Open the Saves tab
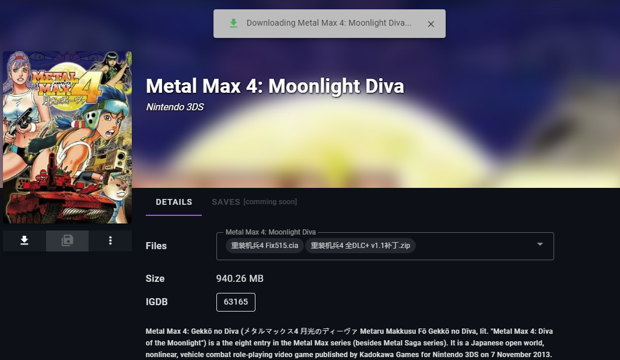 coord(226,202)
